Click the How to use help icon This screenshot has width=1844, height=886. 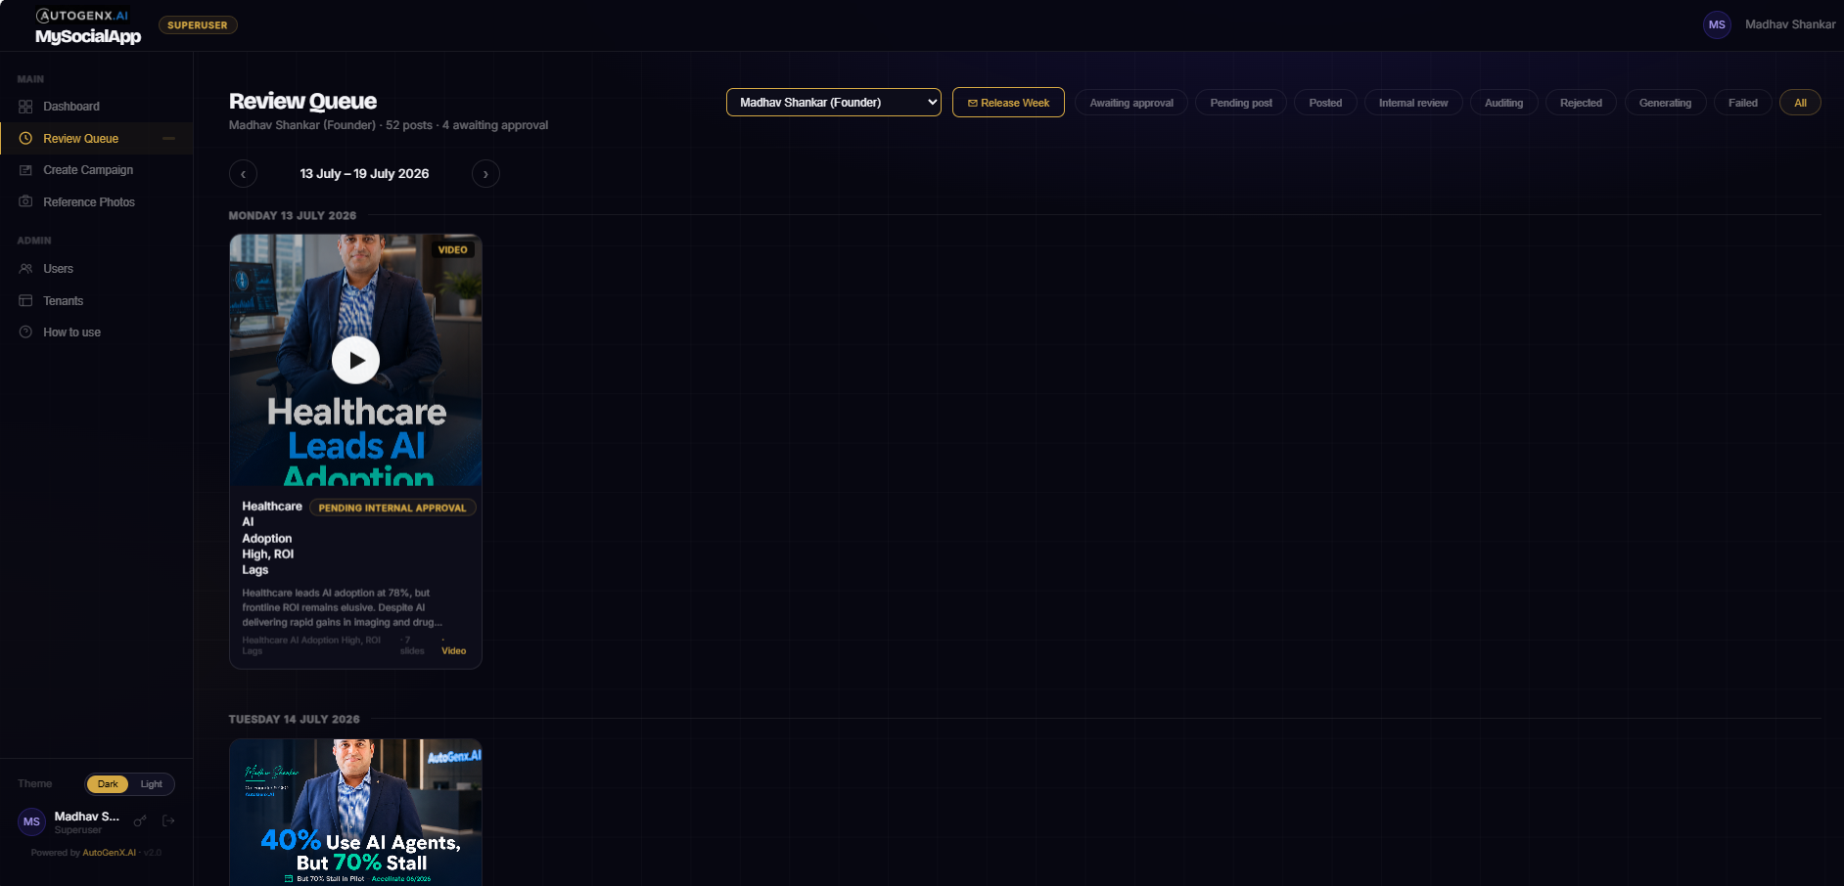[25, 332]
